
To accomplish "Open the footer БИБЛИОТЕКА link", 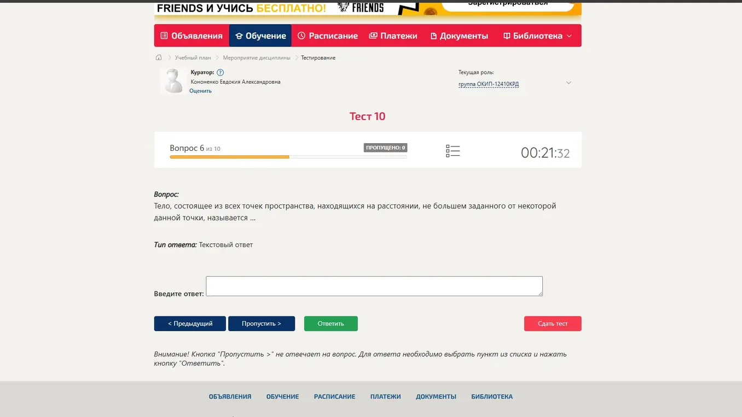I will 492,397.
